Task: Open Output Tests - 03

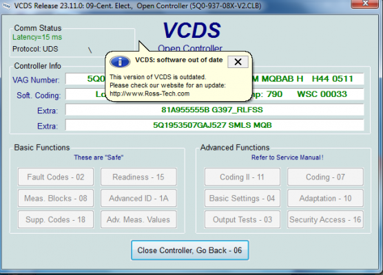Action: (242, 219)
